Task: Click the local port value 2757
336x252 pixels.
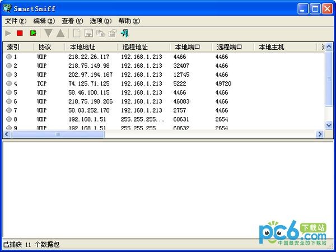Action: (180, 110)
